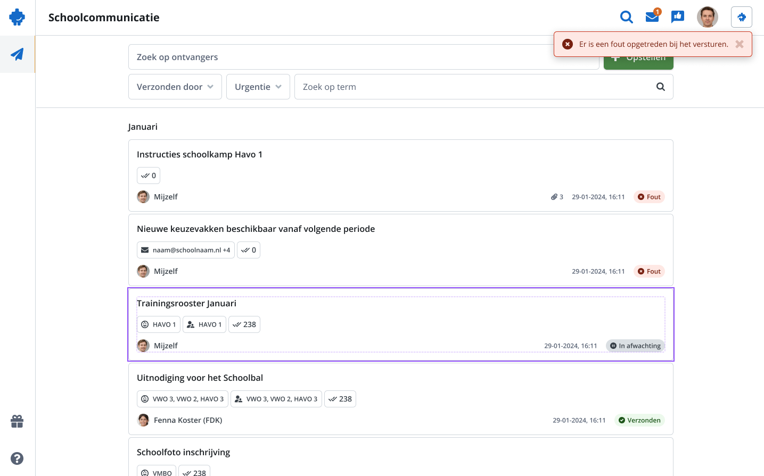Open the user profile avatar menu
The image size is (764, 476).
tap(708, 17)
